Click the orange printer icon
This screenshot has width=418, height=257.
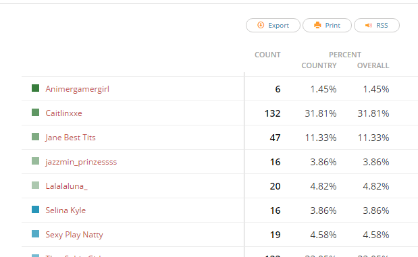tap(317, 25)
